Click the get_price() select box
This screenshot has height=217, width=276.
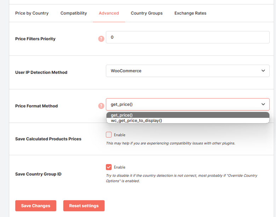click(x=188, y=104)
